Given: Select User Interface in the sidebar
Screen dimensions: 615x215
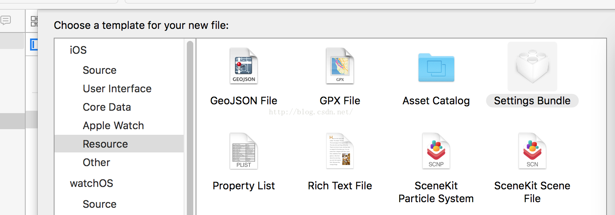Looking at the screenshot, I should click(x=117, y=89).
